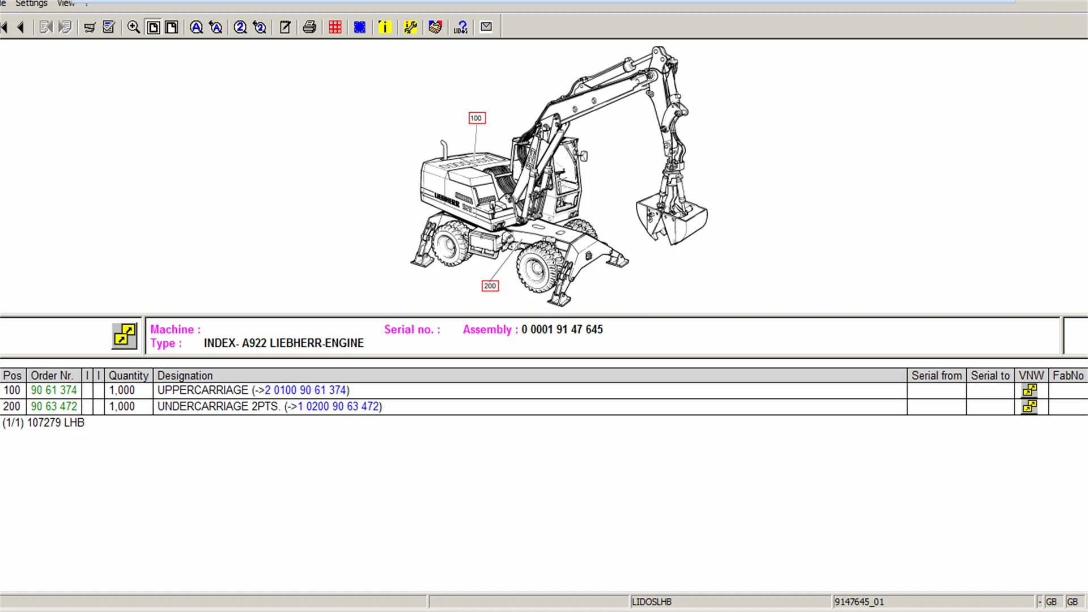Click '(1/1) 107279 LHB' footer text

44,423
